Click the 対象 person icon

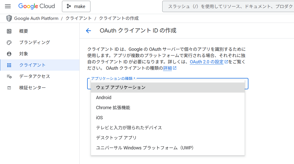(x=9, y=54)
